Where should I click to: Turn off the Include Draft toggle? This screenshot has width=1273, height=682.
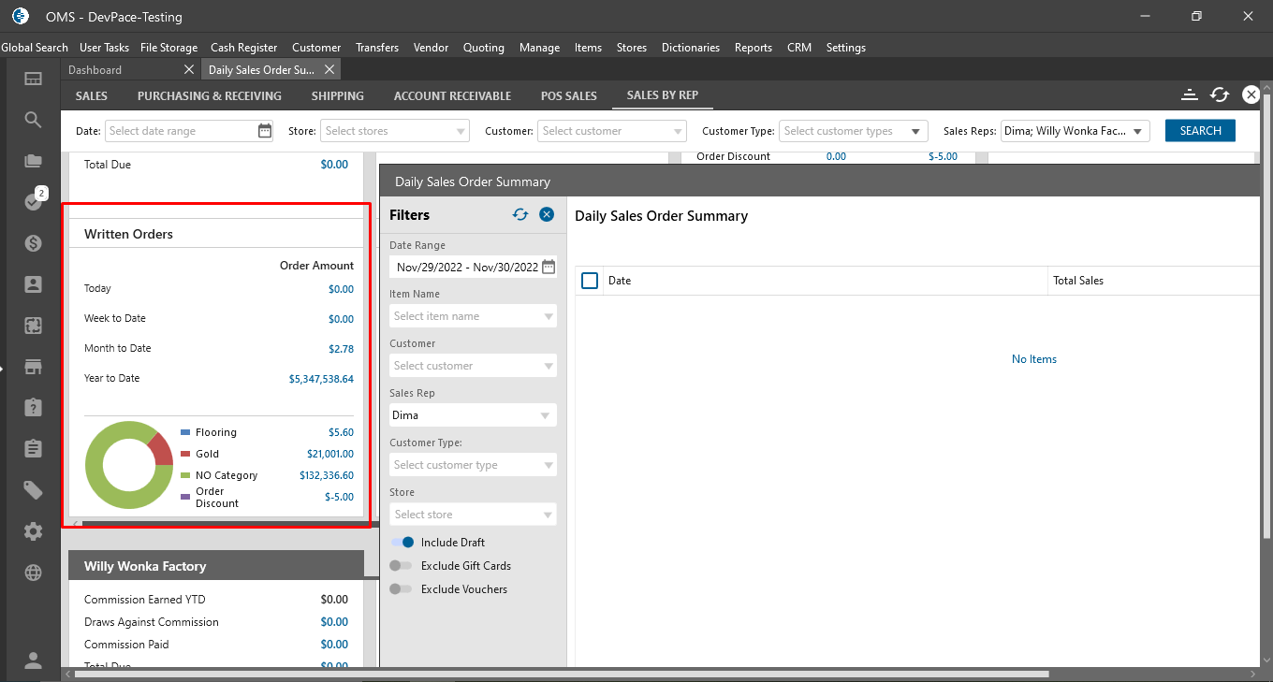coord(402,543)
